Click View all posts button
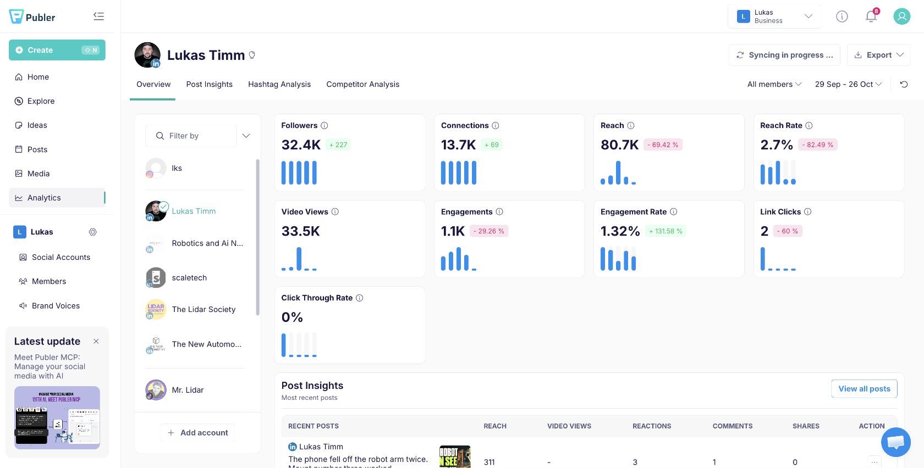 coord(864,389)
